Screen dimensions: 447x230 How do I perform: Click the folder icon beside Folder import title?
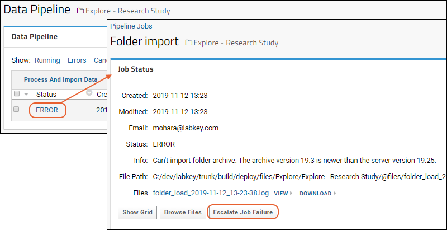(x=189, y=43)
